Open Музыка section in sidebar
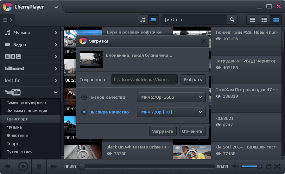Screen dimensions: 285x174 click(30, 32)
